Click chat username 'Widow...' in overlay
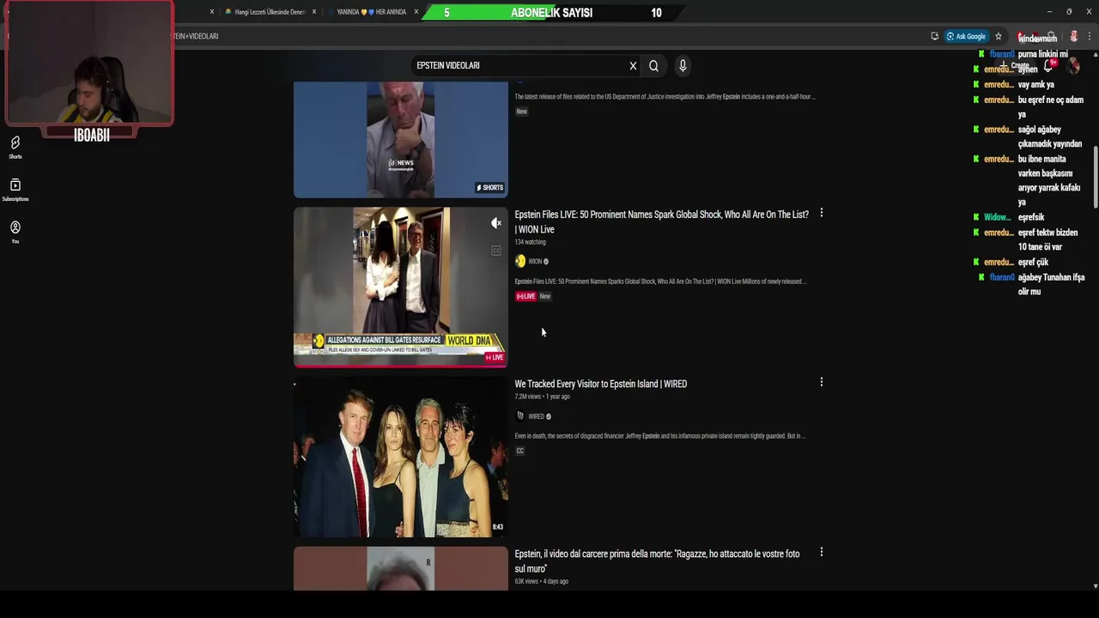Screen dimensions: 1099x618 coord(997,217)
